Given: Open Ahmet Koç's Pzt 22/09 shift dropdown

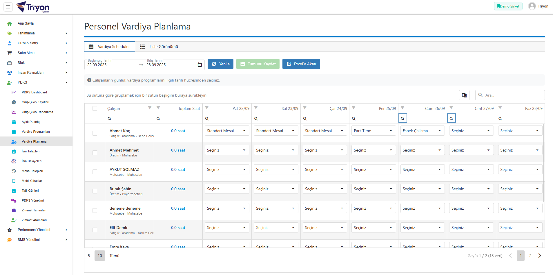Looking at the screenshot, I should [x=227, y=131].
